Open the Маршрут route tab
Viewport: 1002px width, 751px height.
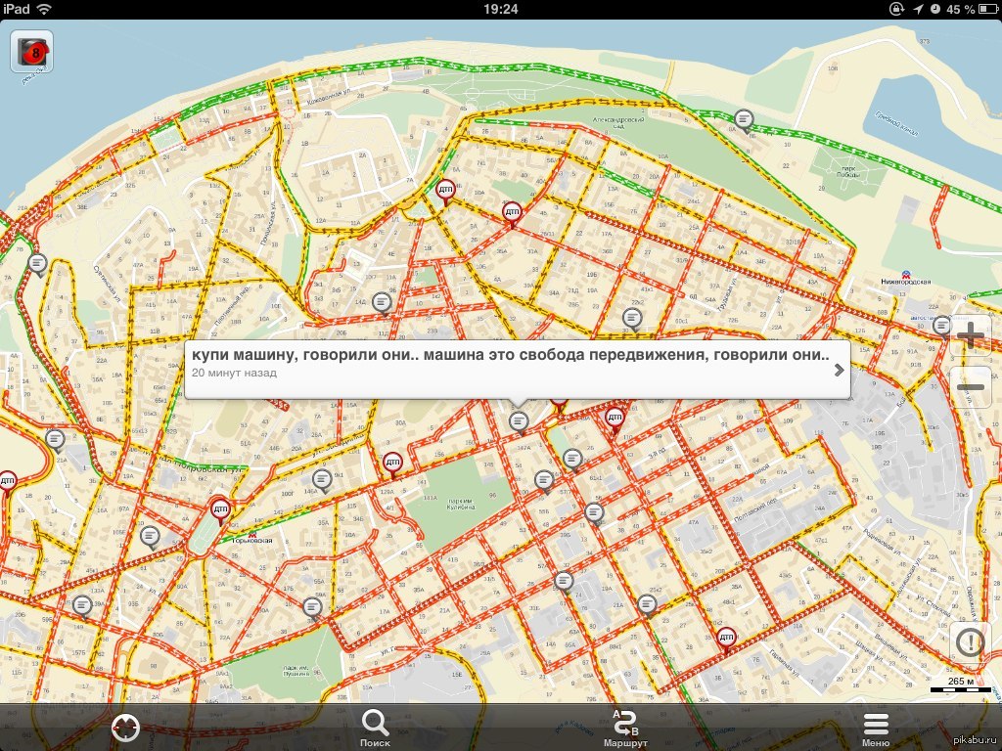625,727
